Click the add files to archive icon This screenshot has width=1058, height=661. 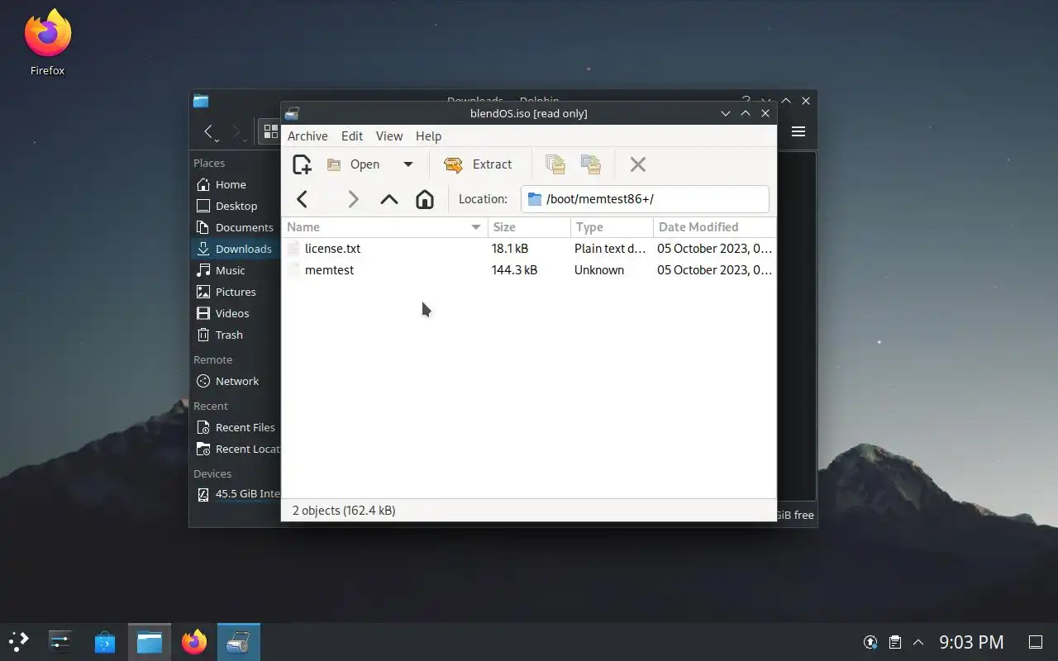click(x=555, y=164)
